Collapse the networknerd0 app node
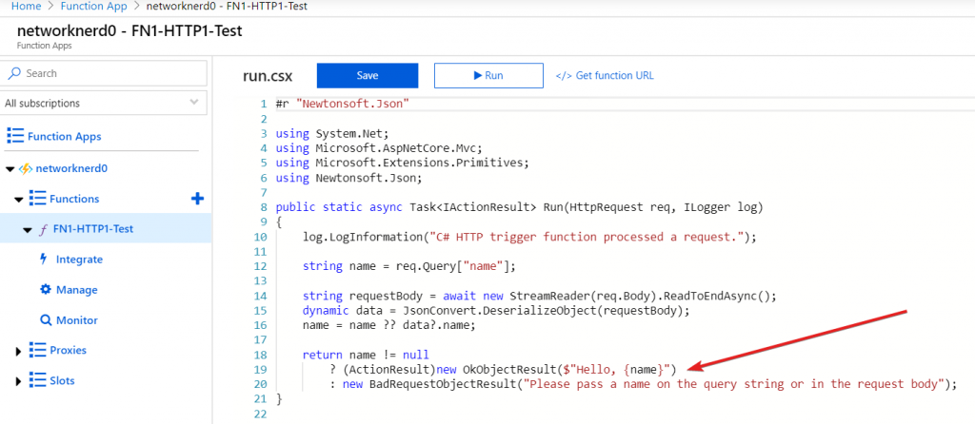This screenshot has width=975, height=424. (x=10, y=169)
